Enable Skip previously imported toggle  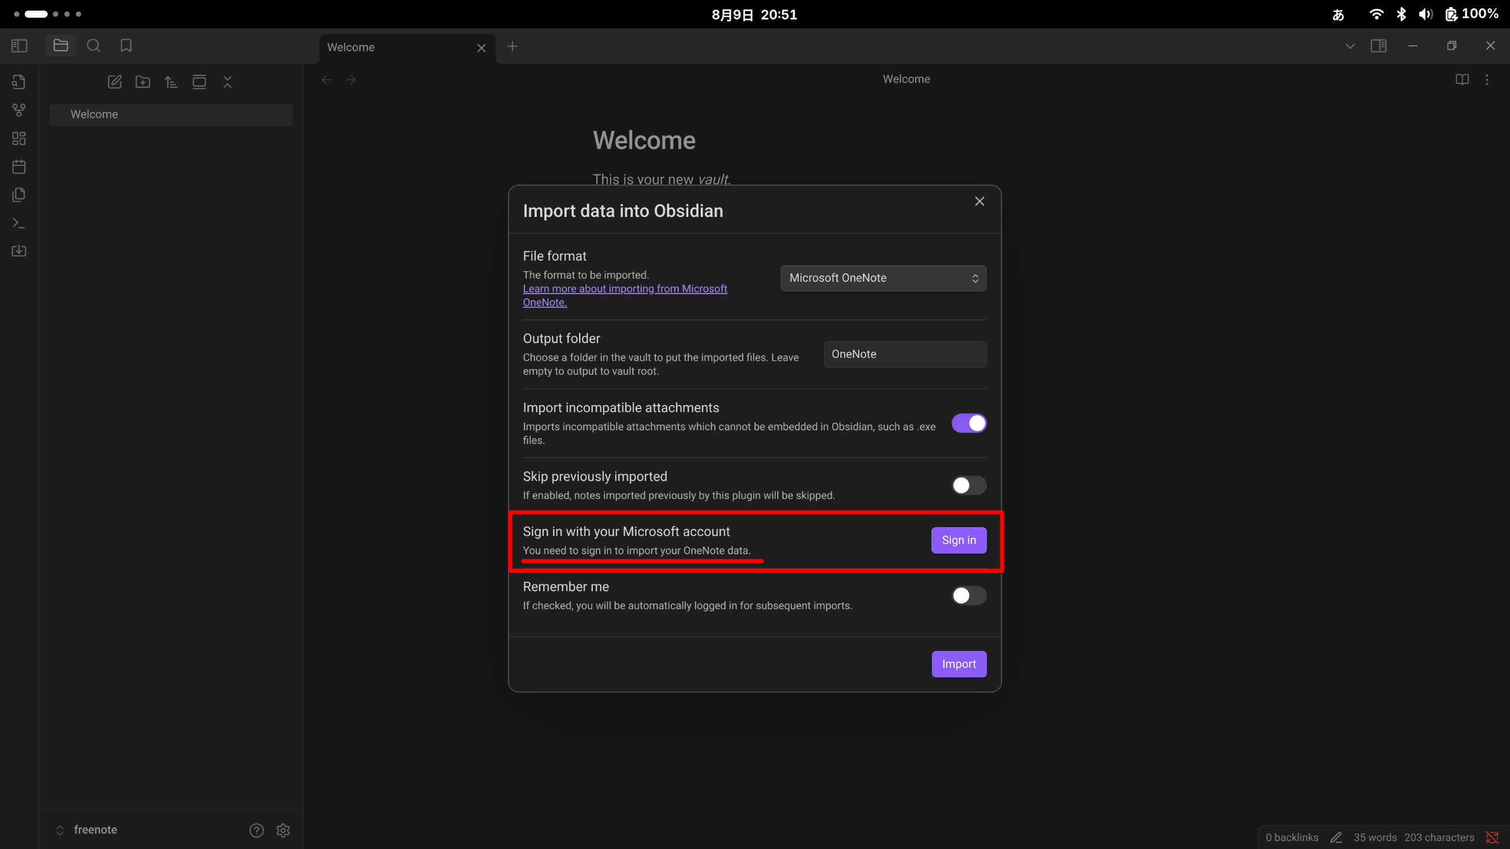(x=969, y=485)
